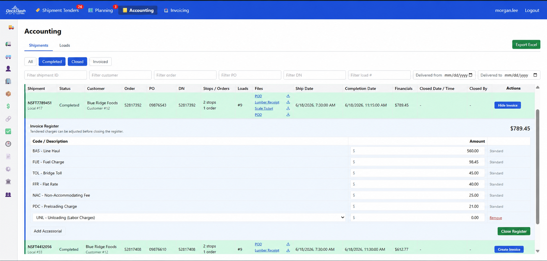Image resolution: width=547 pixels, height=261 pixels.
Task: Open the cardboard package sidebar icon
Action: click(8, 94)
